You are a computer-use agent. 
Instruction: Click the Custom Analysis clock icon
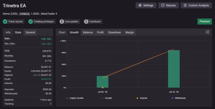coord(185,6)
